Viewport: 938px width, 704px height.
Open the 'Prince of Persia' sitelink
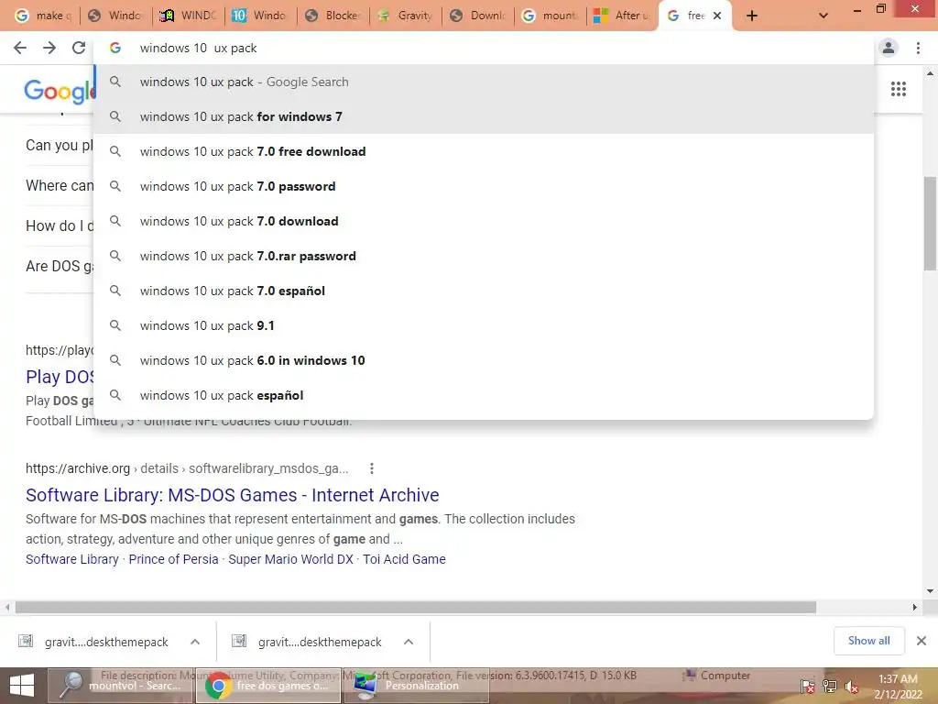point(173,559)
